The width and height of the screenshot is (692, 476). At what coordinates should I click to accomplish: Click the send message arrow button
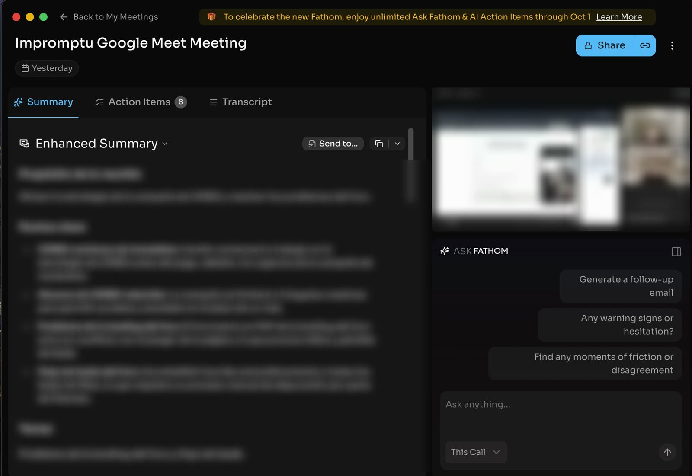[x=667, y=452]
